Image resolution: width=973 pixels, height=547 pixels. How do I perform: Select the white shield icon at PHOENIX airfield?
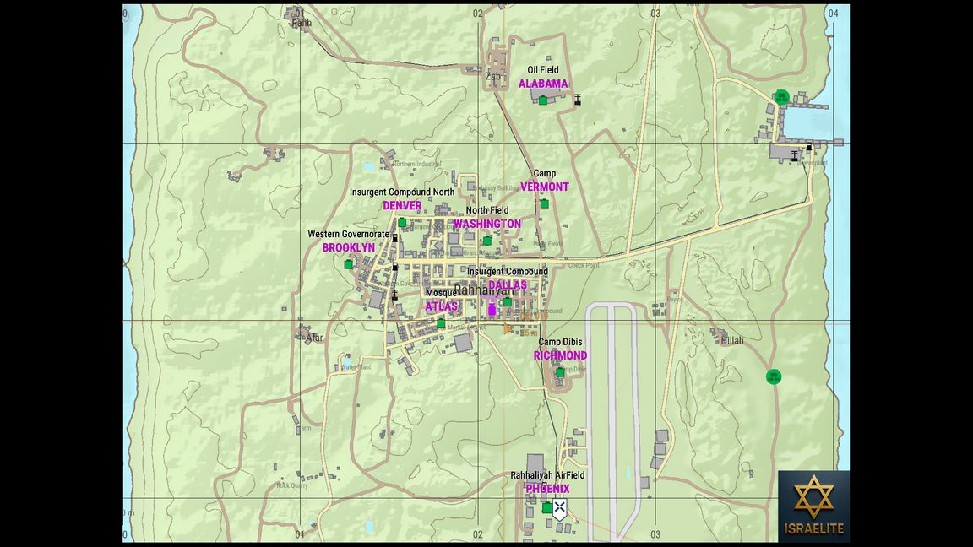click(559, 508)
